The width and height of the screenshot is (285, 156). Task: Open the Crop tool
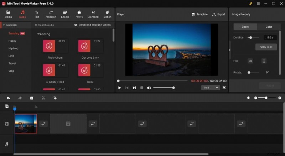coord(55,98)
